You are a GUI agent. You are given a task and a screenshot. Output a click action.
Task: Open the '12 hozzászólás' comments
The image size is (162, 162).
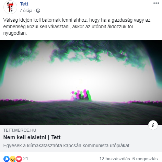115,159
